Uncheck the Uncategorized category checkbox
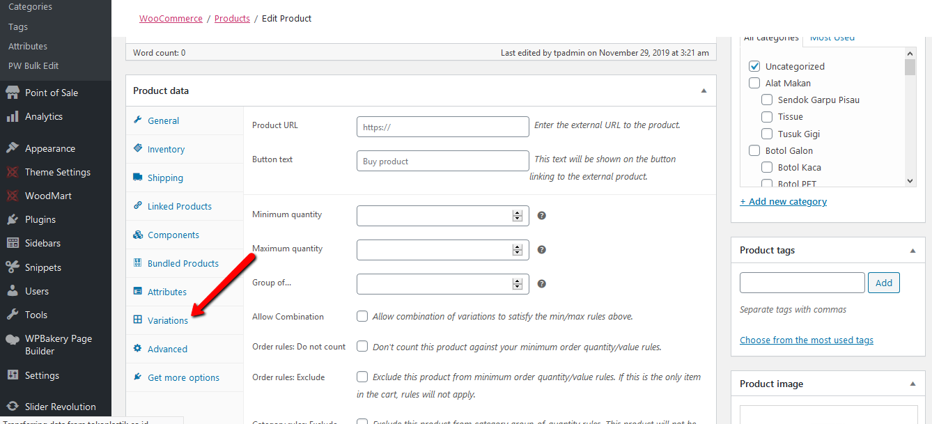 [x=754, y=66]
